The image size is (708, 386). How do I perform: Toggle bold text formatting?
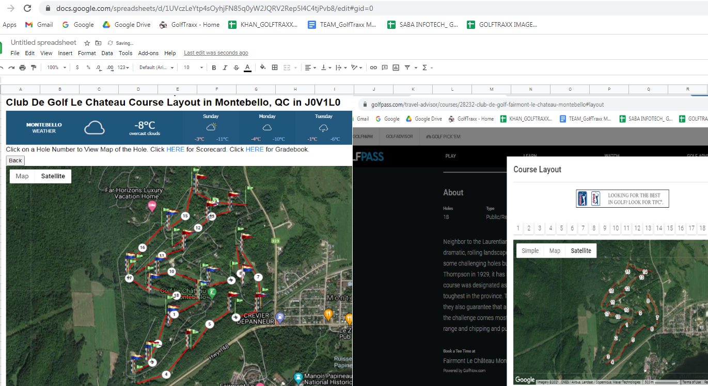[214, 68]
